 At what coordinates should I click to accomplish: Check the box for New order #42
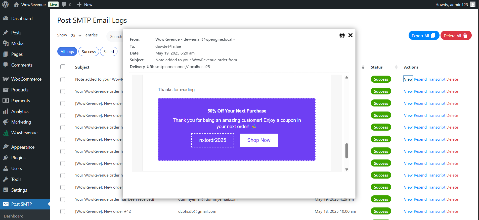click(63, 211)
